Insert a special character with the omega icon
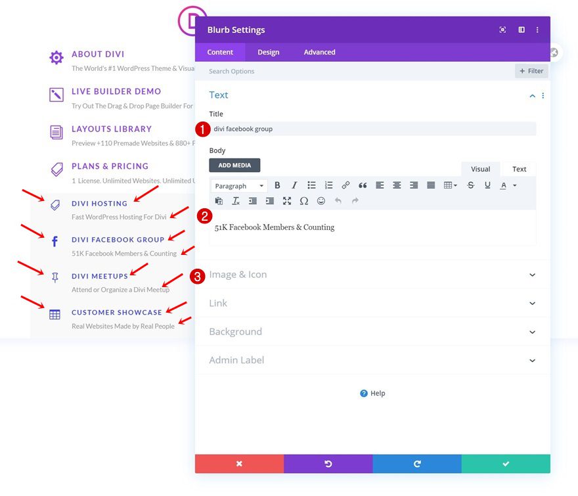This screenshot has width=578, height=496. coord(304,200)
